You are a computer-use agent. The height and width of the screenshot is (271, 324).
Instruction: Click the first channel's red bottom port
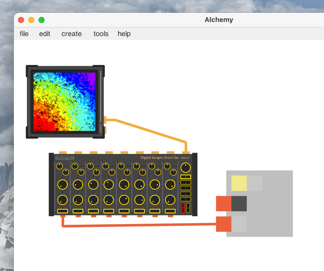[x=63, y=216]
